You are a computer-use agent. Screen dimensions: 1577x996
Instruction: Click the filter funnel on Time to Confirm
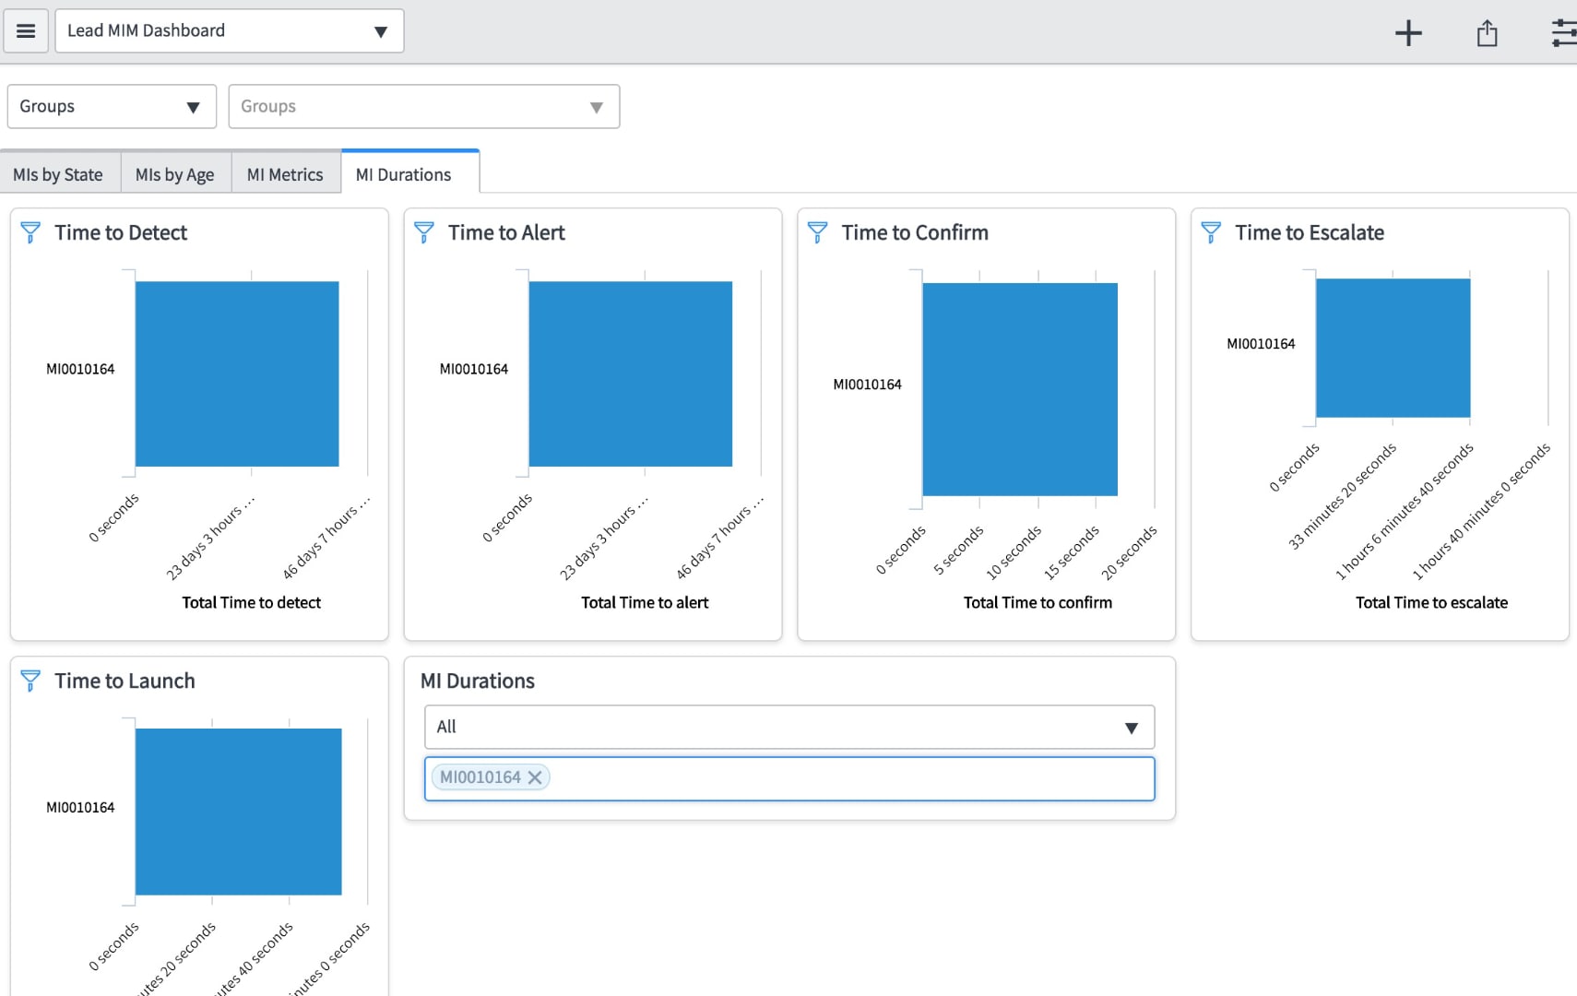coord(818,232)
